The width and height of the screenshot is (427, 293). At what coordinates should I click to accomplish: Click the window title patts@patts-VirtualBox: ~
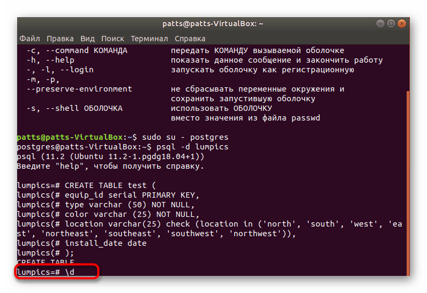[x=213, y=24]
